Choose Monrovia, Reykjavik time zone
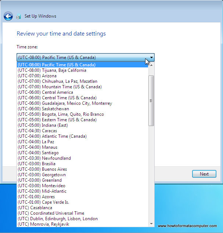Screen dimensions: 223x233 [x=83, y=224]
